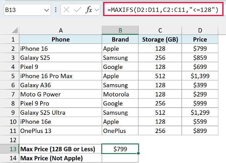The width and height of the screenshot is (226, 163).
Task: Select the cell iPhone 16e
Action: point(61,122)
